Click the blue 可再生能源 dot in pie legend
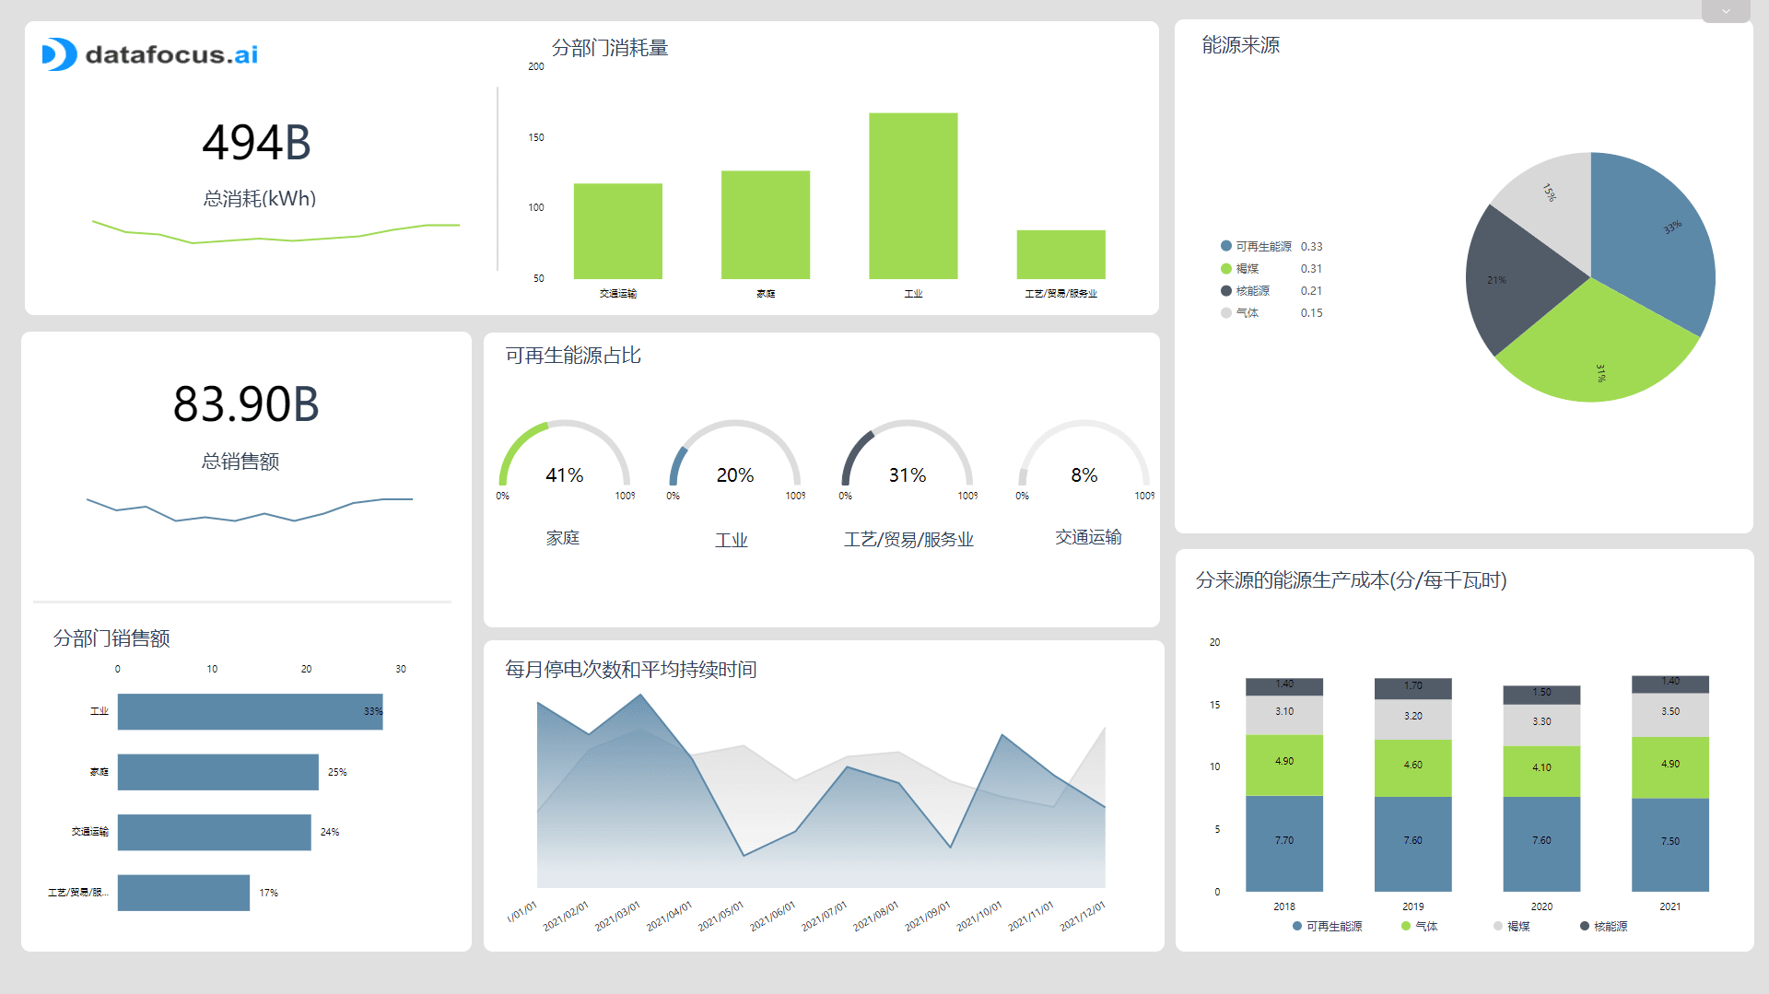Image resolution: width=1769 pixels, height=994 pixels. [x=1226, y=246]
